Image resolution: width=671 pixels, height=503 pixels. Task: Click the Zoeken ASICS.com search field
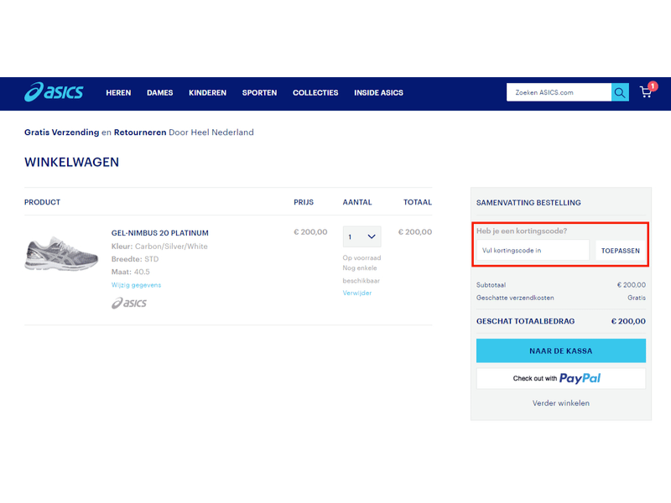coord(559,92)
